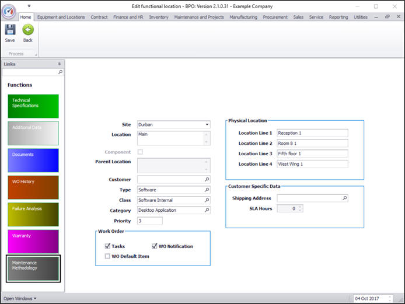Screen dimensions: 405x304
Task: Click the green Back arrow icon
Action: (x=27, y=30)
